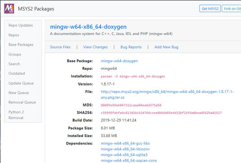Click the installed size 33.68 MB
The height and width of the screenshot is (163, 241).
(109, 136)
